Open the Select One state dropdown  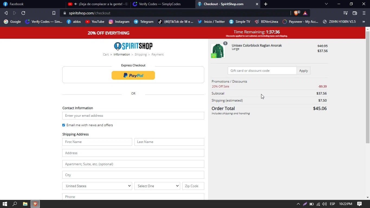pyautogui.click(x=157, y=186)
